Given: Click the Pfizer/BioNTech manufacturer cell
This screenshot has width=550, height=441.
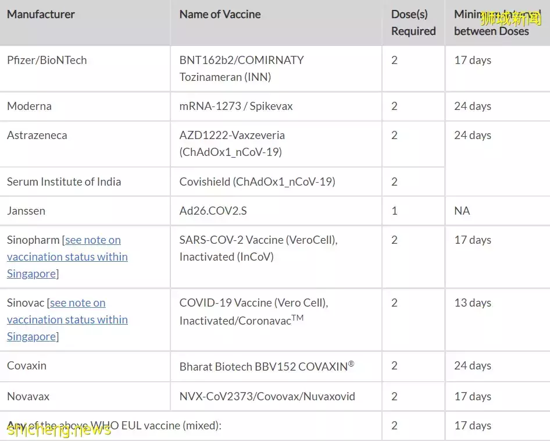Looking at the screenshot, I should (47, 61).
